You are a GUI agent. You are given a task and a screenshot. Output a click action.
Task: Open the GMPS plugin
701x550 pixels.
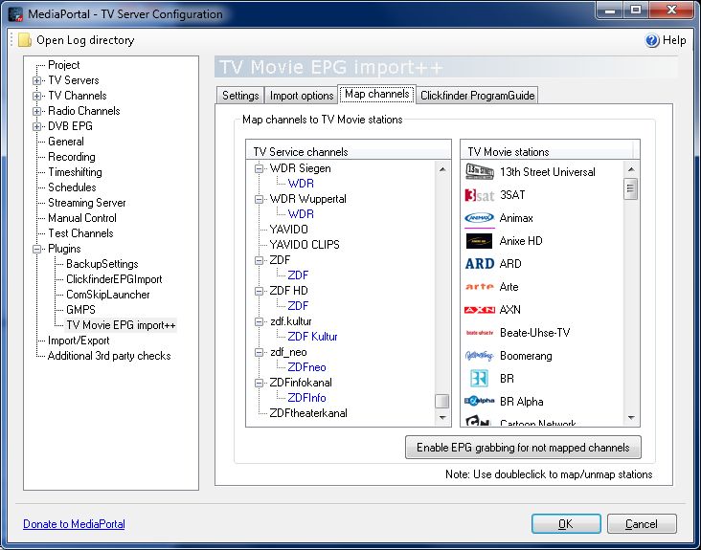[x=80, y=310]
